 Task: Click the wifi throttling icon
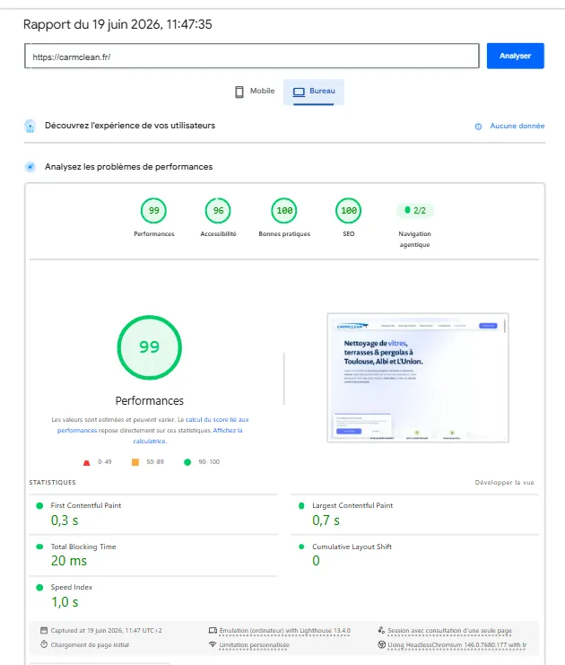(x=213, y=644)
